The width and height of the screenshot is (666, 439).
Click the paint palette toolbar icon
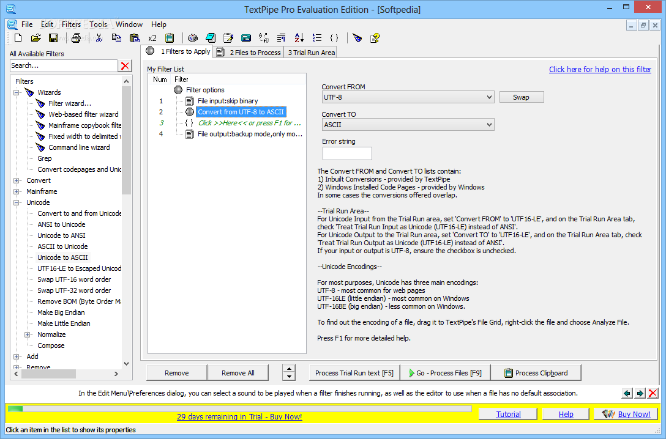(x=192, y=38)
